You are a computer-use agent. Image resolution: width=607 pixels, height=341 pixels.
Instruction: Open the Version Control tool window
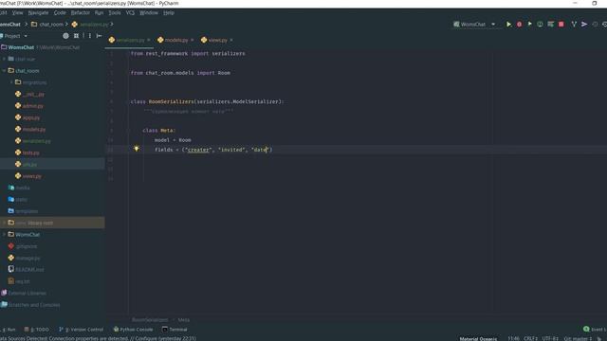point(81,330)
